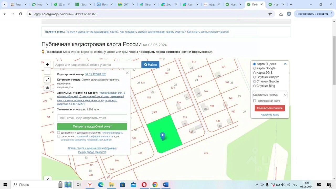This screenshot has width=336, height=189.
Task: Enable Тематическая карта checkbox
Action: (x=254, y=101)
